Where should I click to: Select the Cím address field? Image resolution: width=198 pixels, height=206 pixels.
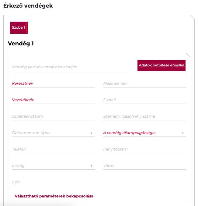pos(53,182)
